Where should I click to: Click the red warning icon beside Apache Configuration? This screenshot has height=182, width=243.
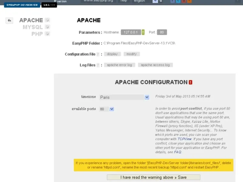(x=190, y=82)
